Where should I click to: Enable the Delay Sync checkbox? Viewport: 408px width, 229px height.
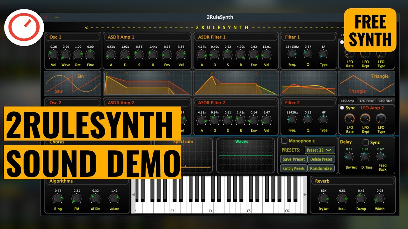(366, 142)
